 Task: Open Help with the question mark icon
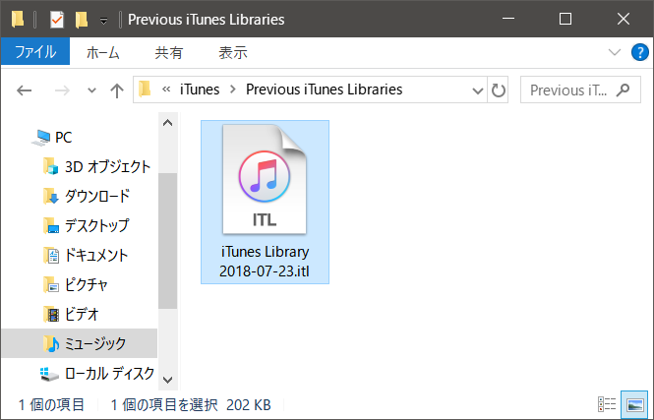[637, 52]
